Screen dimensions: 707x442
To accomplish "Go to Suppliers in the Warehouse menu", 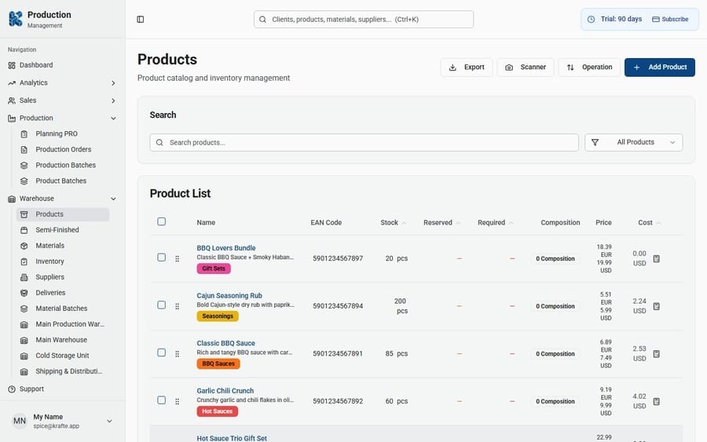I will click(x=49, y=277).
